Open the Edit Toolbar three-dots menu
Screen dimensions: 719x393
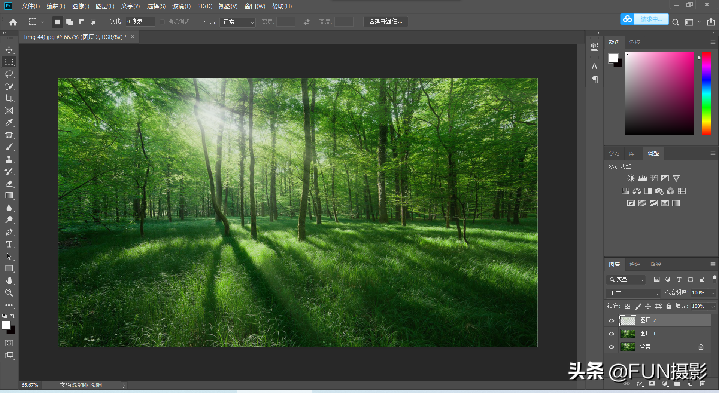(x=9, y=305)
